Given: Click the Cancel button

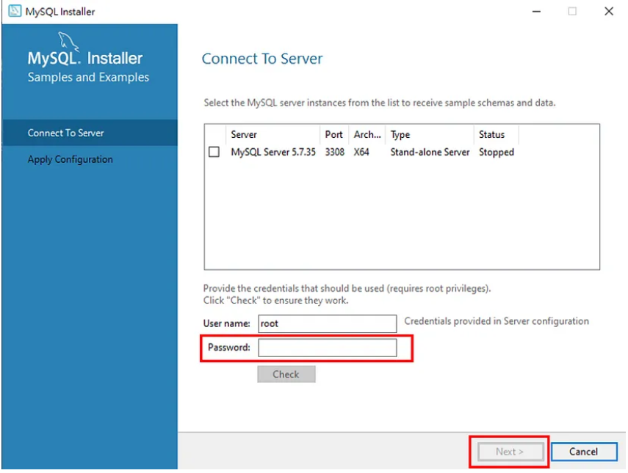Looking at the screenshot, I should pyautogui.click(x=583, y=452).
